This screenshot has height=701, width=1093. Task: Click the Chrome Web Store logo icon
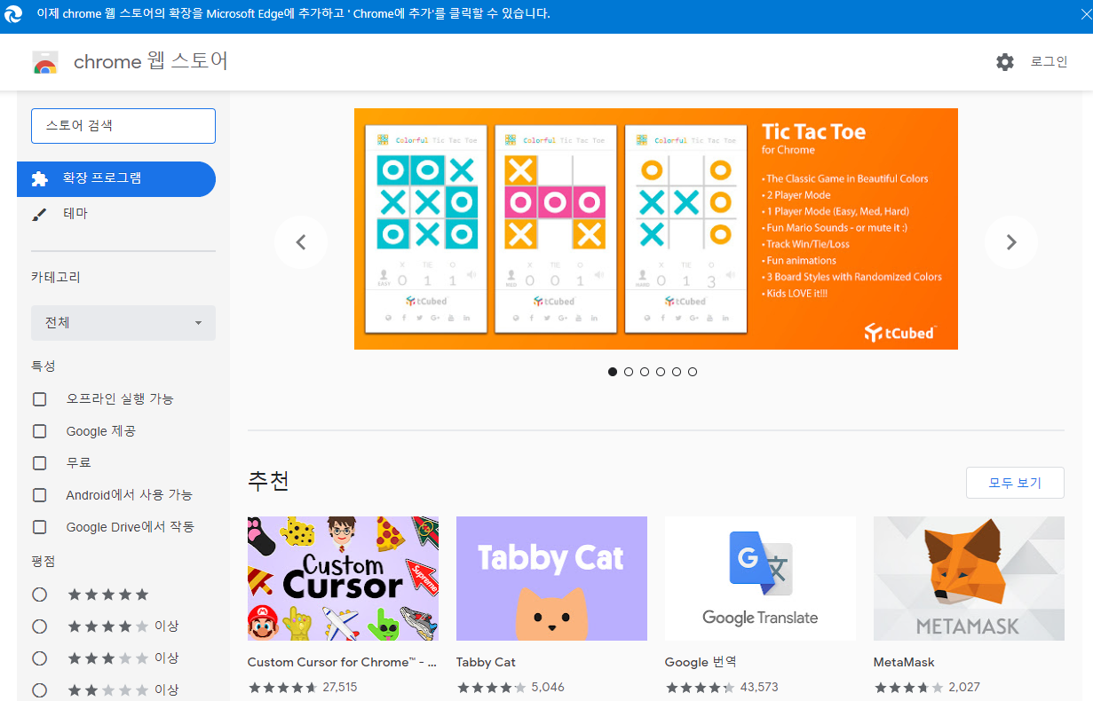[45, 62]
